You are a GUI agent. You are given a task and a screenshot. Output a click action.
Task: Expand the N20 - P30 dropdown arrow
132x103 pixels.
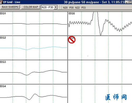pos(56,7)
